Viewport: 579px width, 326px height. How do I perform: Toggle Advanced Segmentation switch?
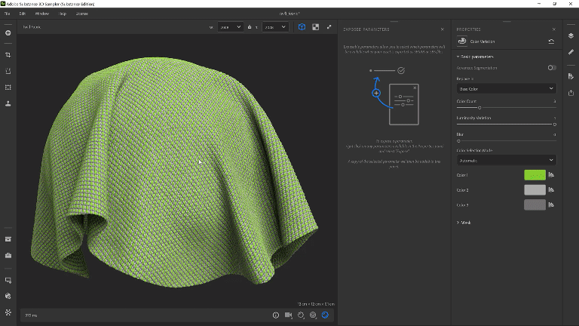552,68
